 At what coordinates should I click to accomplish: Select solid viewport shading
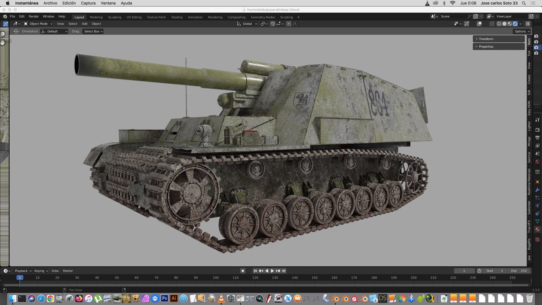504,24
